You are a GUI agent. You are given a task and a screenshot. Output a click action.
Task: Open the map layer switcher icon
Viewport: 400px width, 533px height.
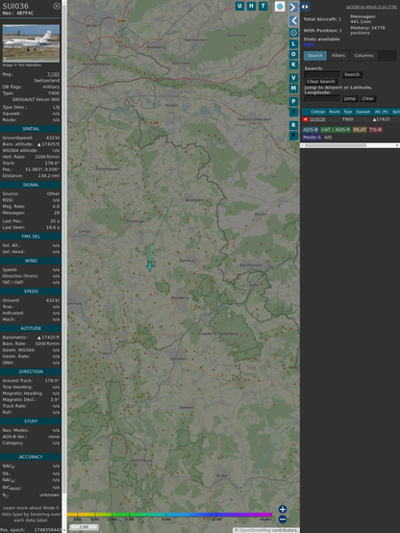(280, 6)
